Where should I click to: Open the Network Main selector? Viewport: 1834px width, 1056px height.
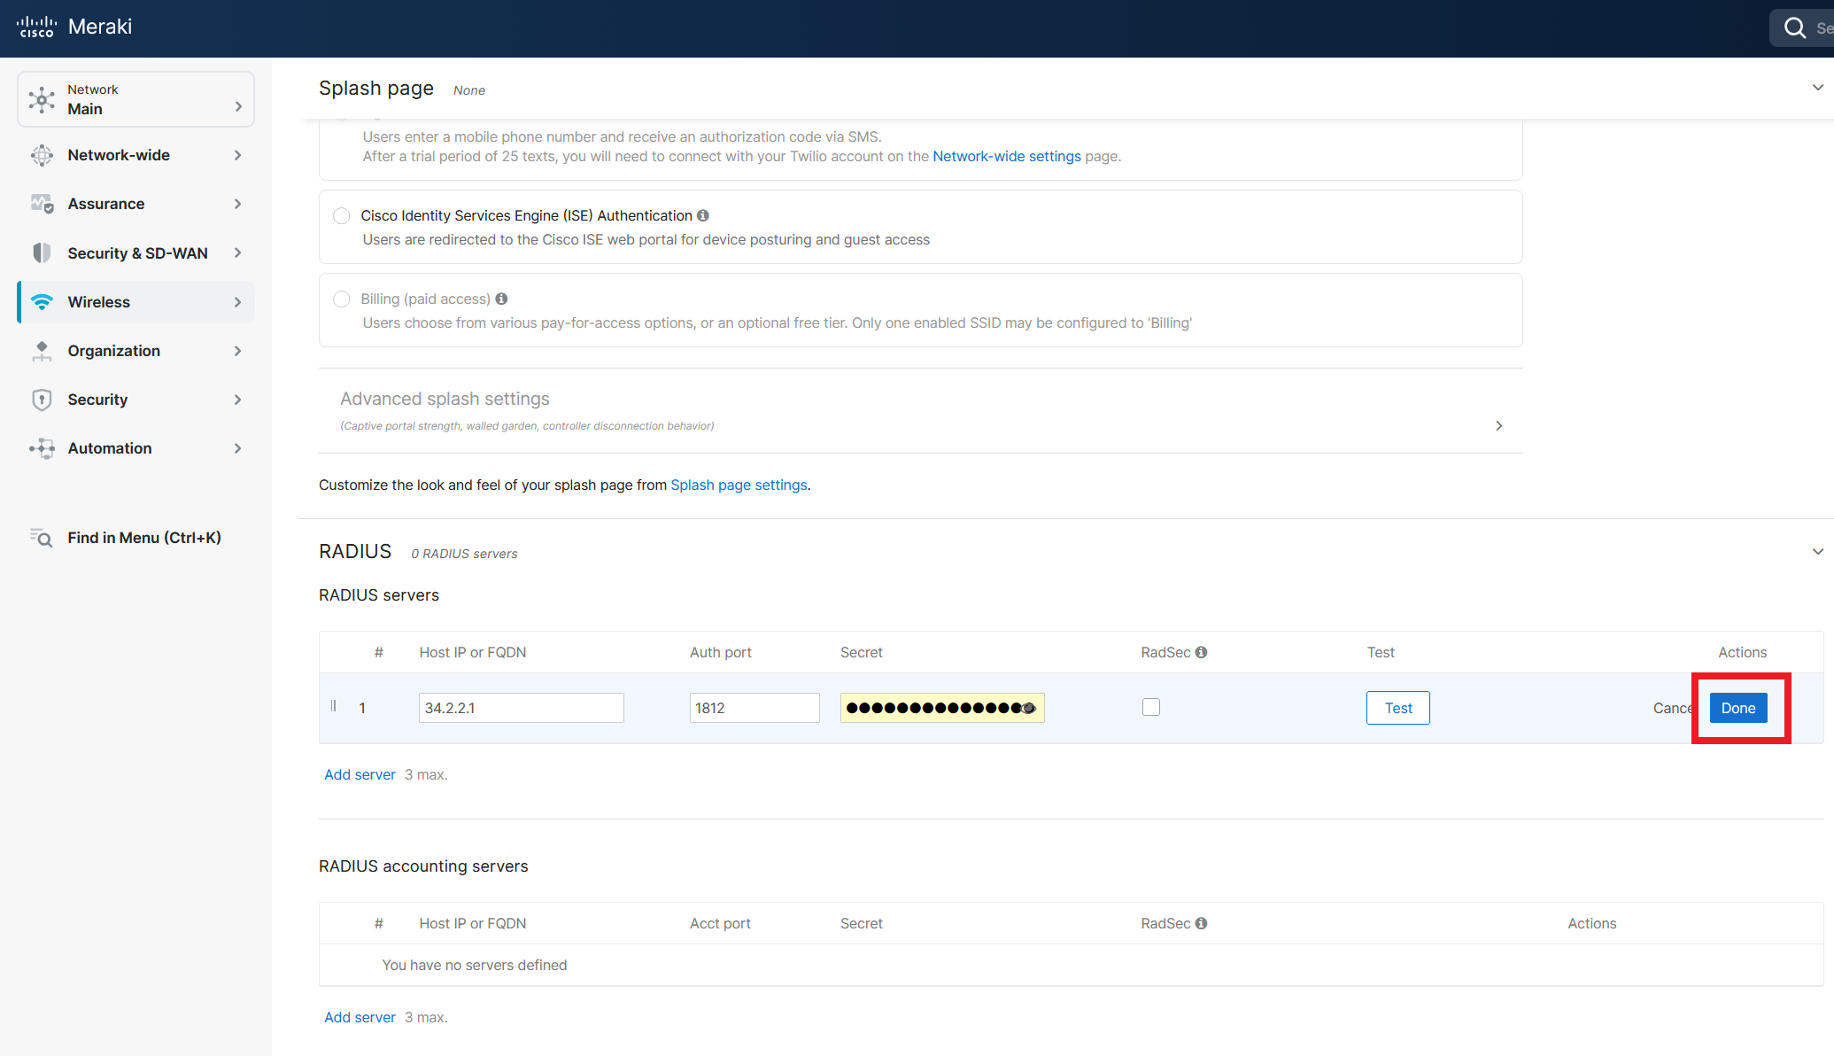(x=135, y=99)
